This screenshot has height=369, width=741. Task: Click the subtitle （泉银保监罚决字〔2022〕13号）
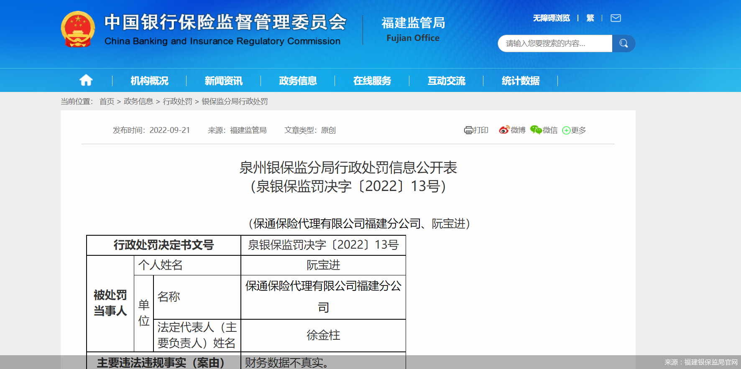(348, 186)
